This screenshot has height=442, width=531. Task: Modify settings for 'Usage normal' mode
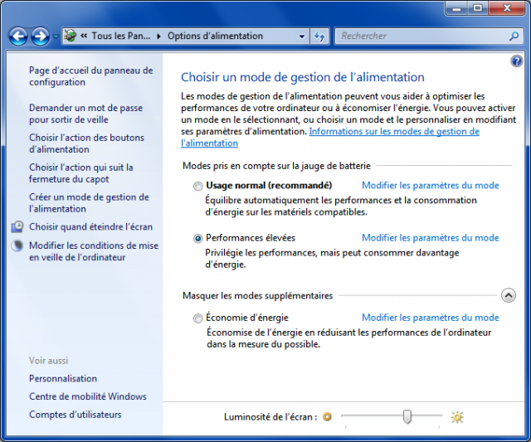pos(431,186)
